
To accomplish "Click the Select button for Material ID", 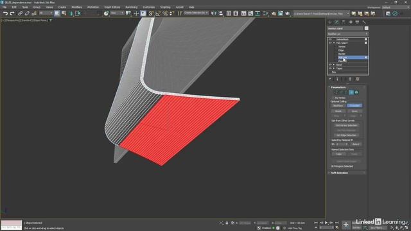I will [356, 144].
